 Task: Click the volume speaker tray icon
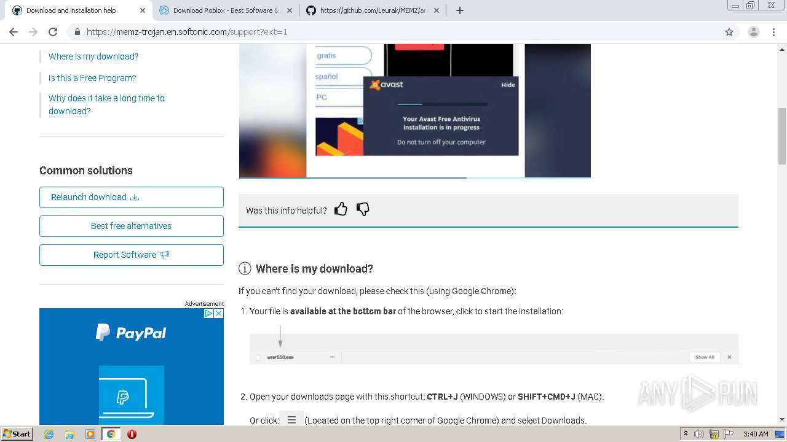click(699, 434)
